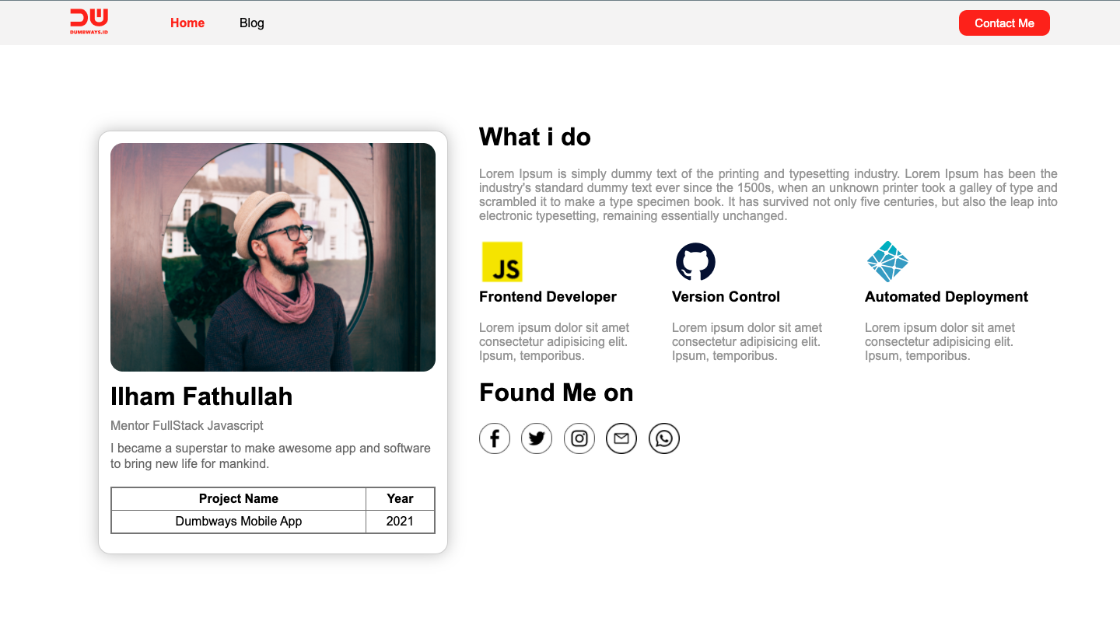Open the Facebook social icon
This screenshot has height=639, width=1120.
tap(495, 438)
